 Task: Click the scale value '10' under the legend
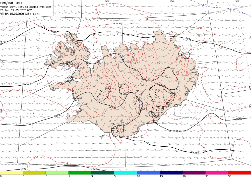pos(138,176)
